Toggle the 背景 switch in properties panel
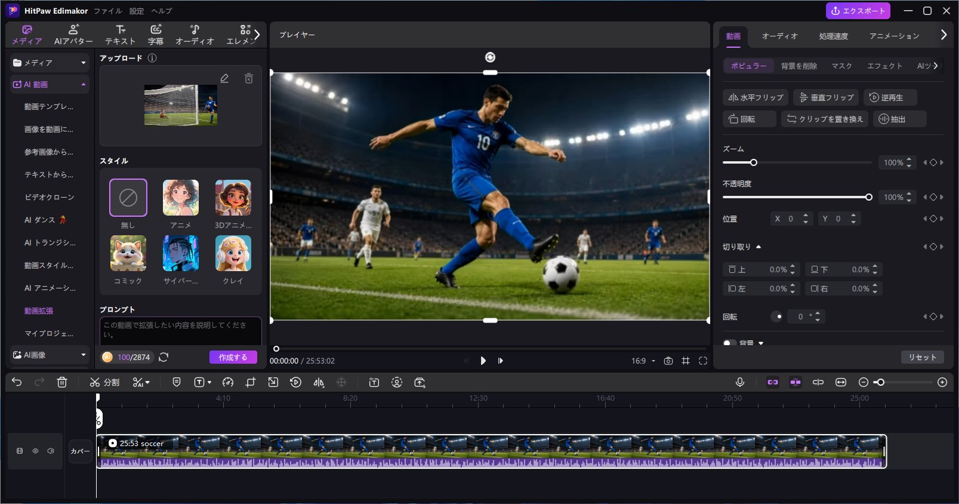This screenshot has height=504, width=959. click(x=729, y=343)
